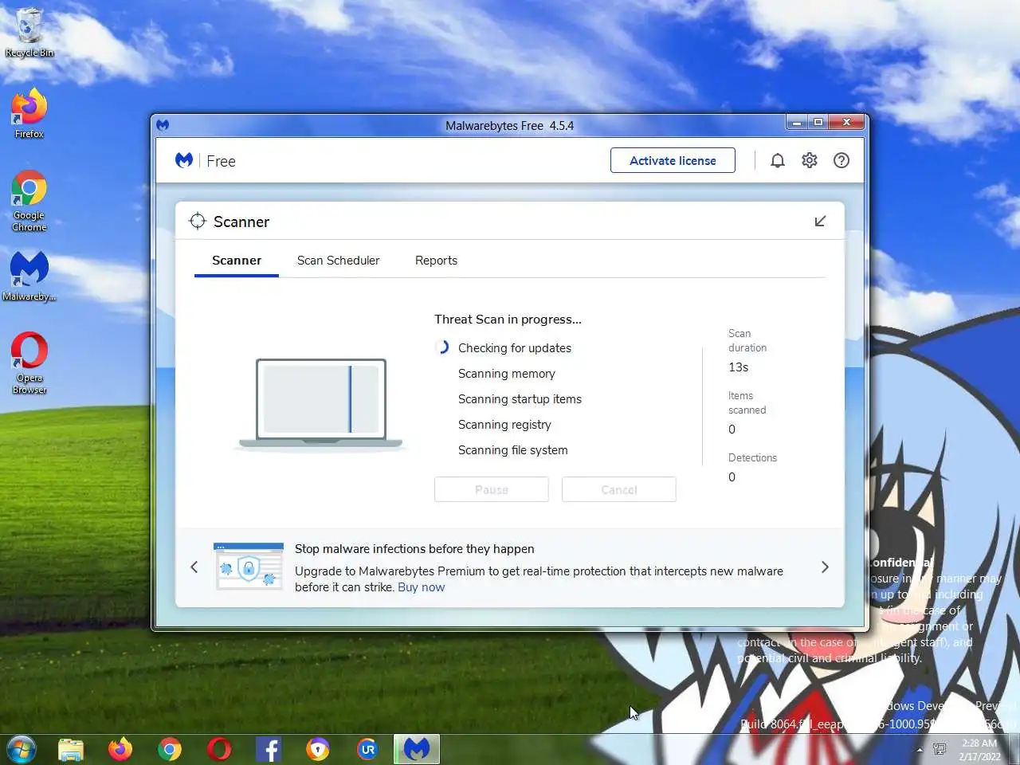1020x765 pixels.
Task: Select the Firefox desktop shortcut
Action: 29,112
